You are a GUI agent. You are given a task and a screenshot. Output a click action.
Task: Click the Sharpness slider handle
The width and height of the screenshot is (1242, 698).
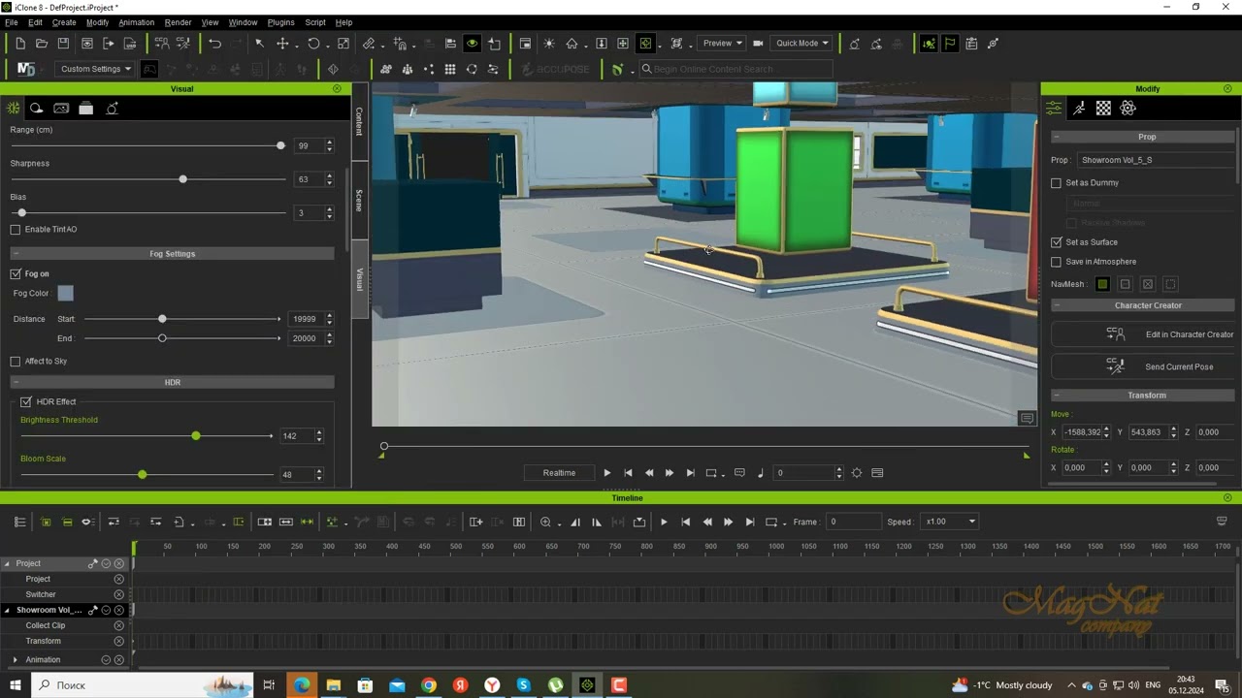(182, 179)
